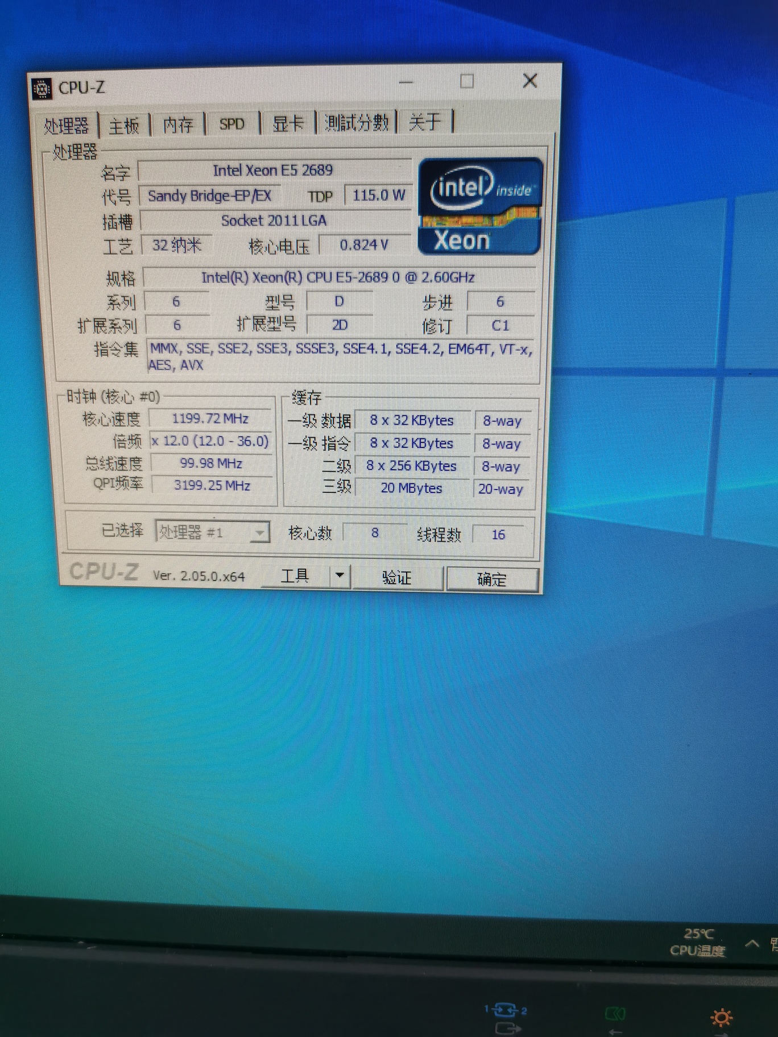The width and height of the screenshot is (778, 1037).
Task: Switch to the 关于 tab
Action: 425,121
